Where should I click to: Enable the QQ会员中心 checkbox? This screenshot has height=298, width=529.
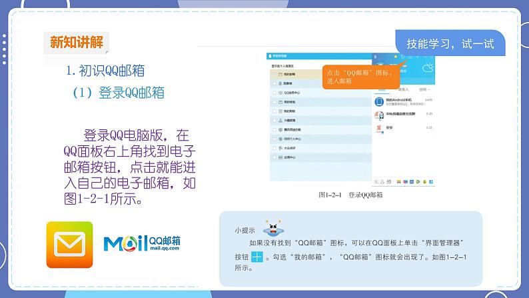pos(276,92)
